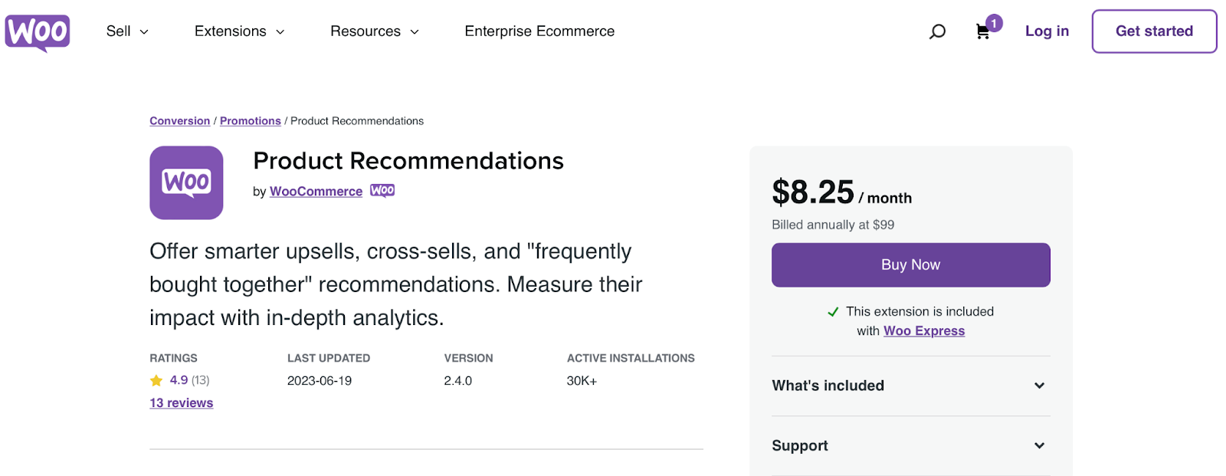The width and height of the screenshot is (1226, 476).
Task: Click the Woo logo in header
Action: [x=38, y=32]
